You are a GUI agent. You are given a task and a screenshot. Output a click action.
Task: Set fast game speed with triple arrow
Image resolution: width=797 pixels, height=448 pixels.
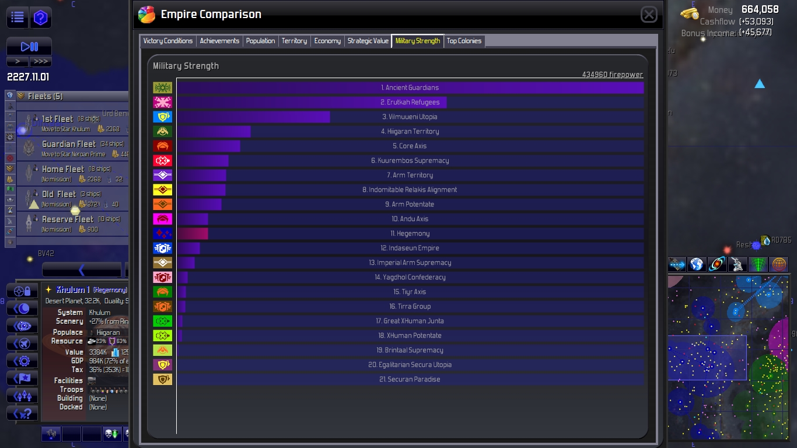(x=40, y=61)
